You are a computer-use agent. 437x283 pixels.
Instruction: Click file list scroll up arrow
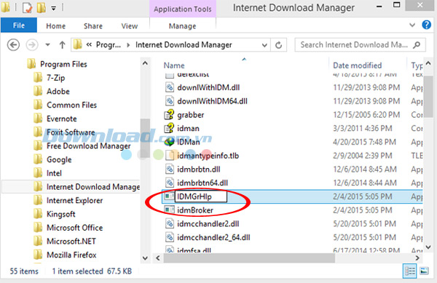[428, 63]
